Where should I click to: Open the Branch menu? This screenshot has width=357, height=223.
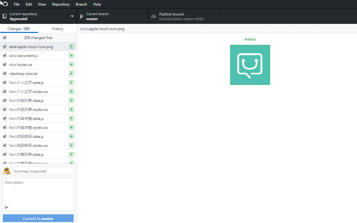81,4
